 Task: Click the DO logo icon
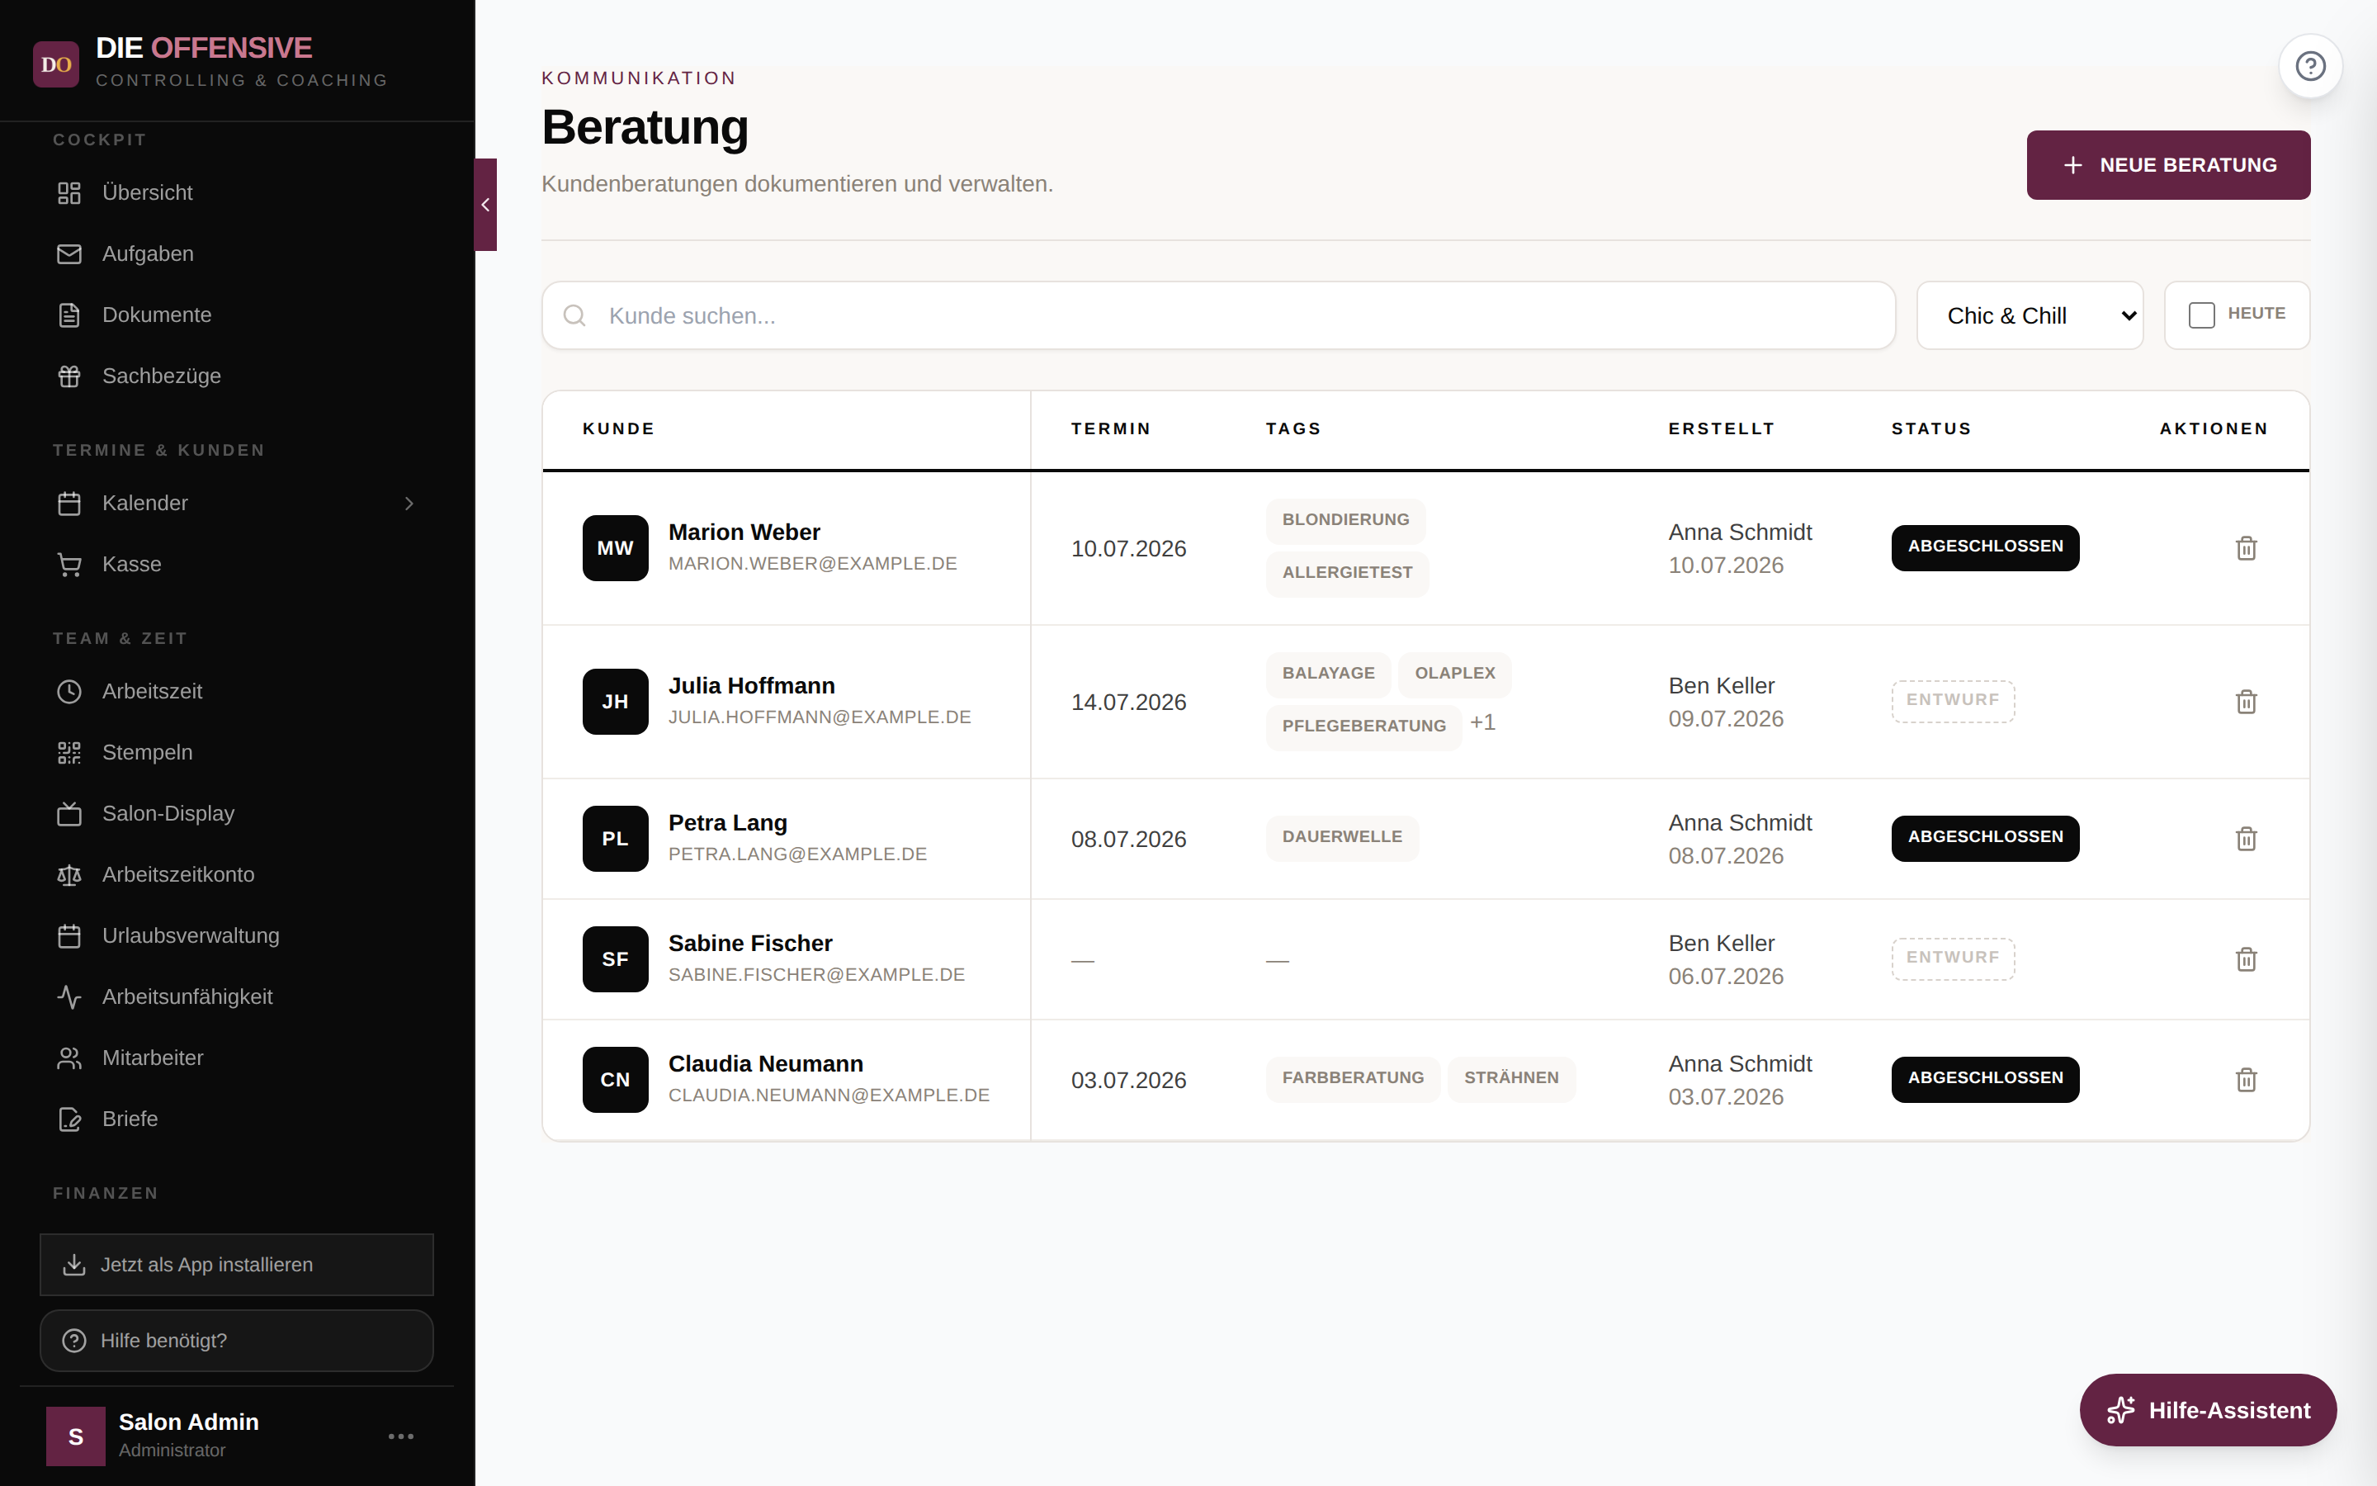point(56,64)
